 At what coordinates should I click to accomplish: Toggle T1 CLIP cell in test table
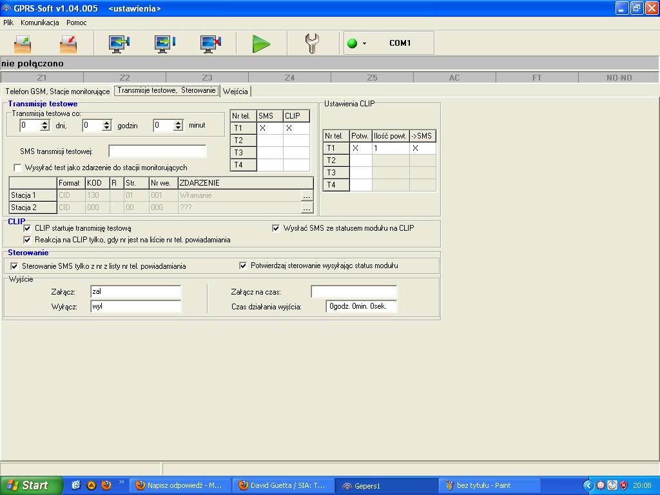296,128
